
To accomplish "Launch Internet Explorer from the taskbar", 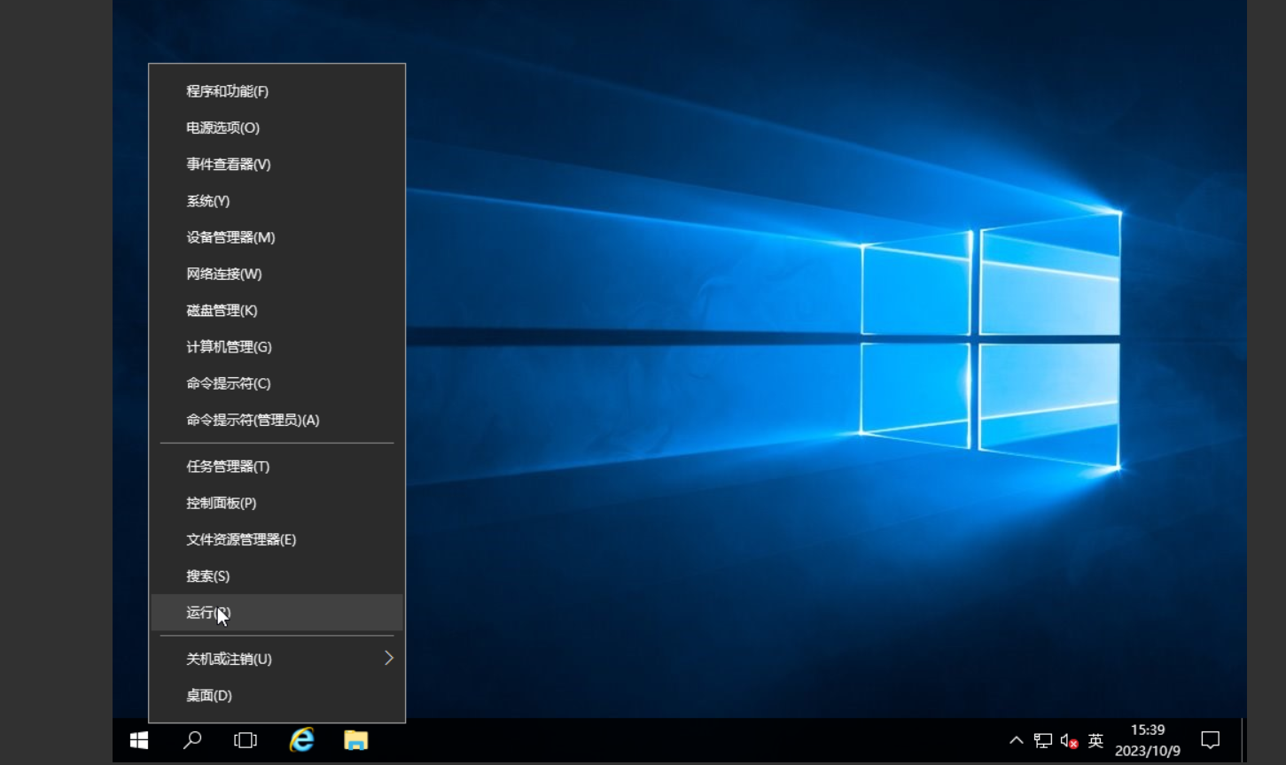I will (302, 740).
